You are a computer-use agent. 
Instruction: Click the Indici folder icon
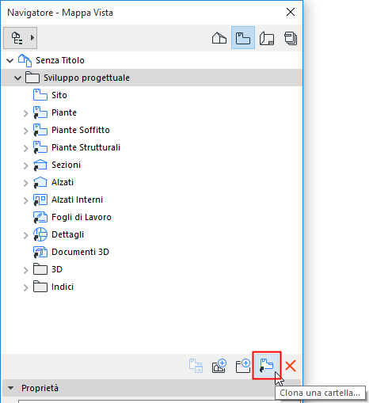click(x=40, y=287)
